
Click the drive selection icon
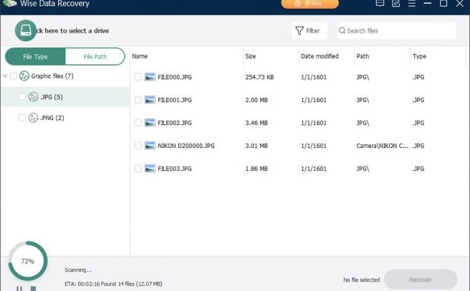(26, 30)
